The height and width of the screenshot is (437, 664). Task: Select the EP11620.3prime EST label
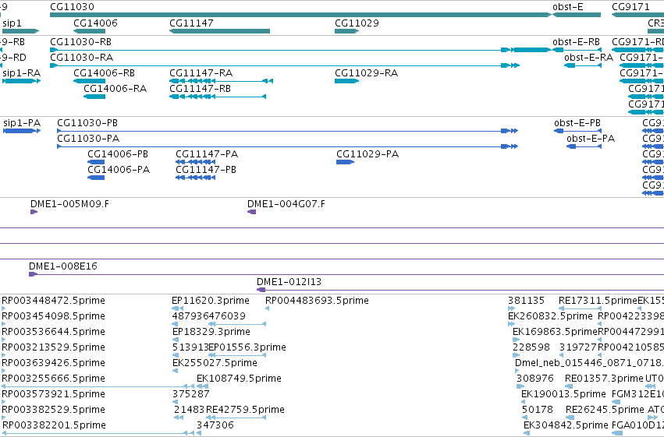pyautogui.click(x=211, y=301)
